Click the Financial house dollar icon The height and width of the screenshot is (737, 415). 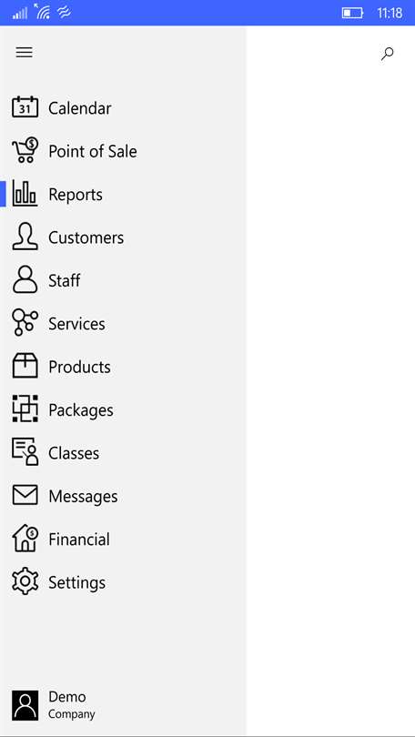[x=25, y=539]
